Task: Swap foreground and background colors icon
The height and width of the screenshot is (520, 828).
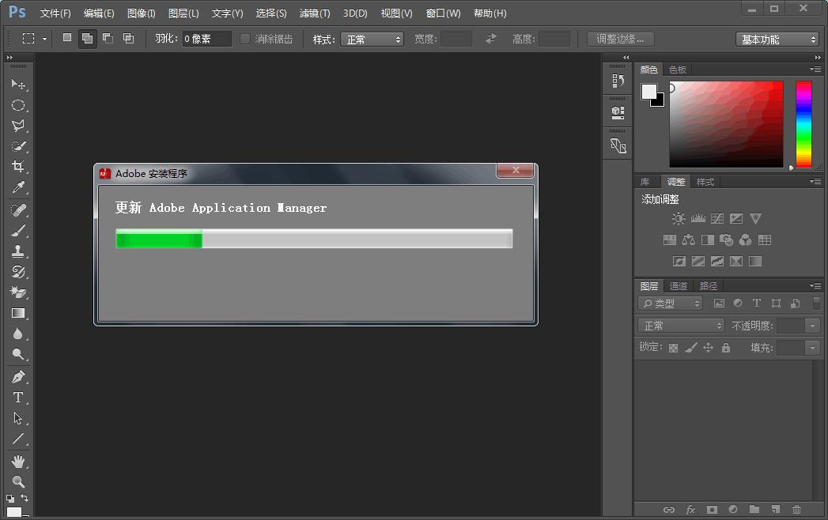Action: pyautogui.click(x=25, y=498)
